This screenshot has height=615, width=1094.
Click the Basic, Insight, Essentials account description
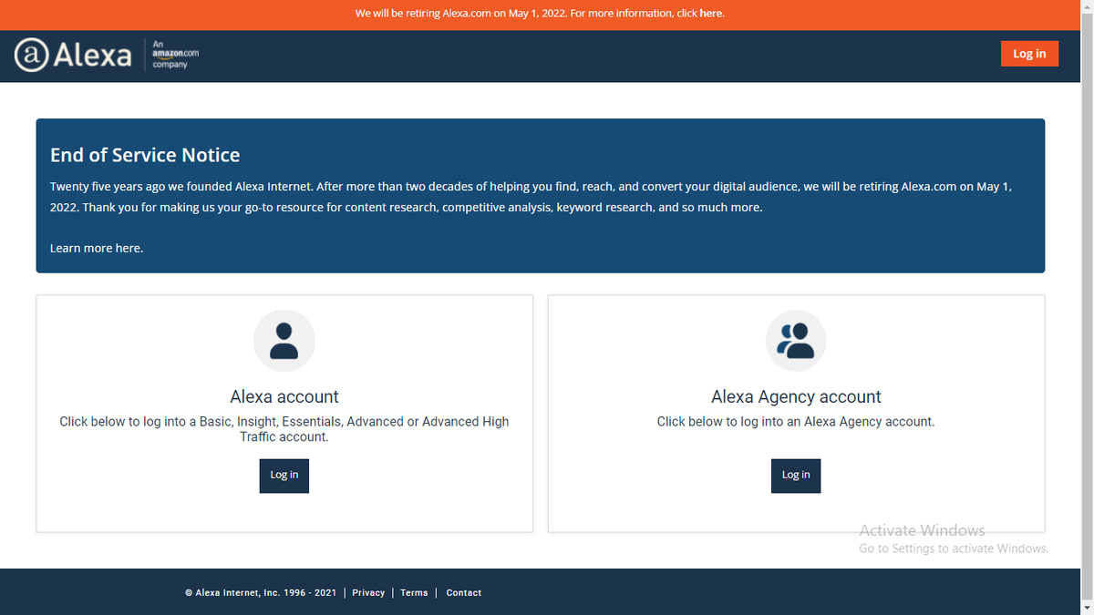point(284,429)
